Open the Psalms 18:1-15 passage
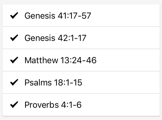Viewport: 162px width, 120px height. click(53, 83)
